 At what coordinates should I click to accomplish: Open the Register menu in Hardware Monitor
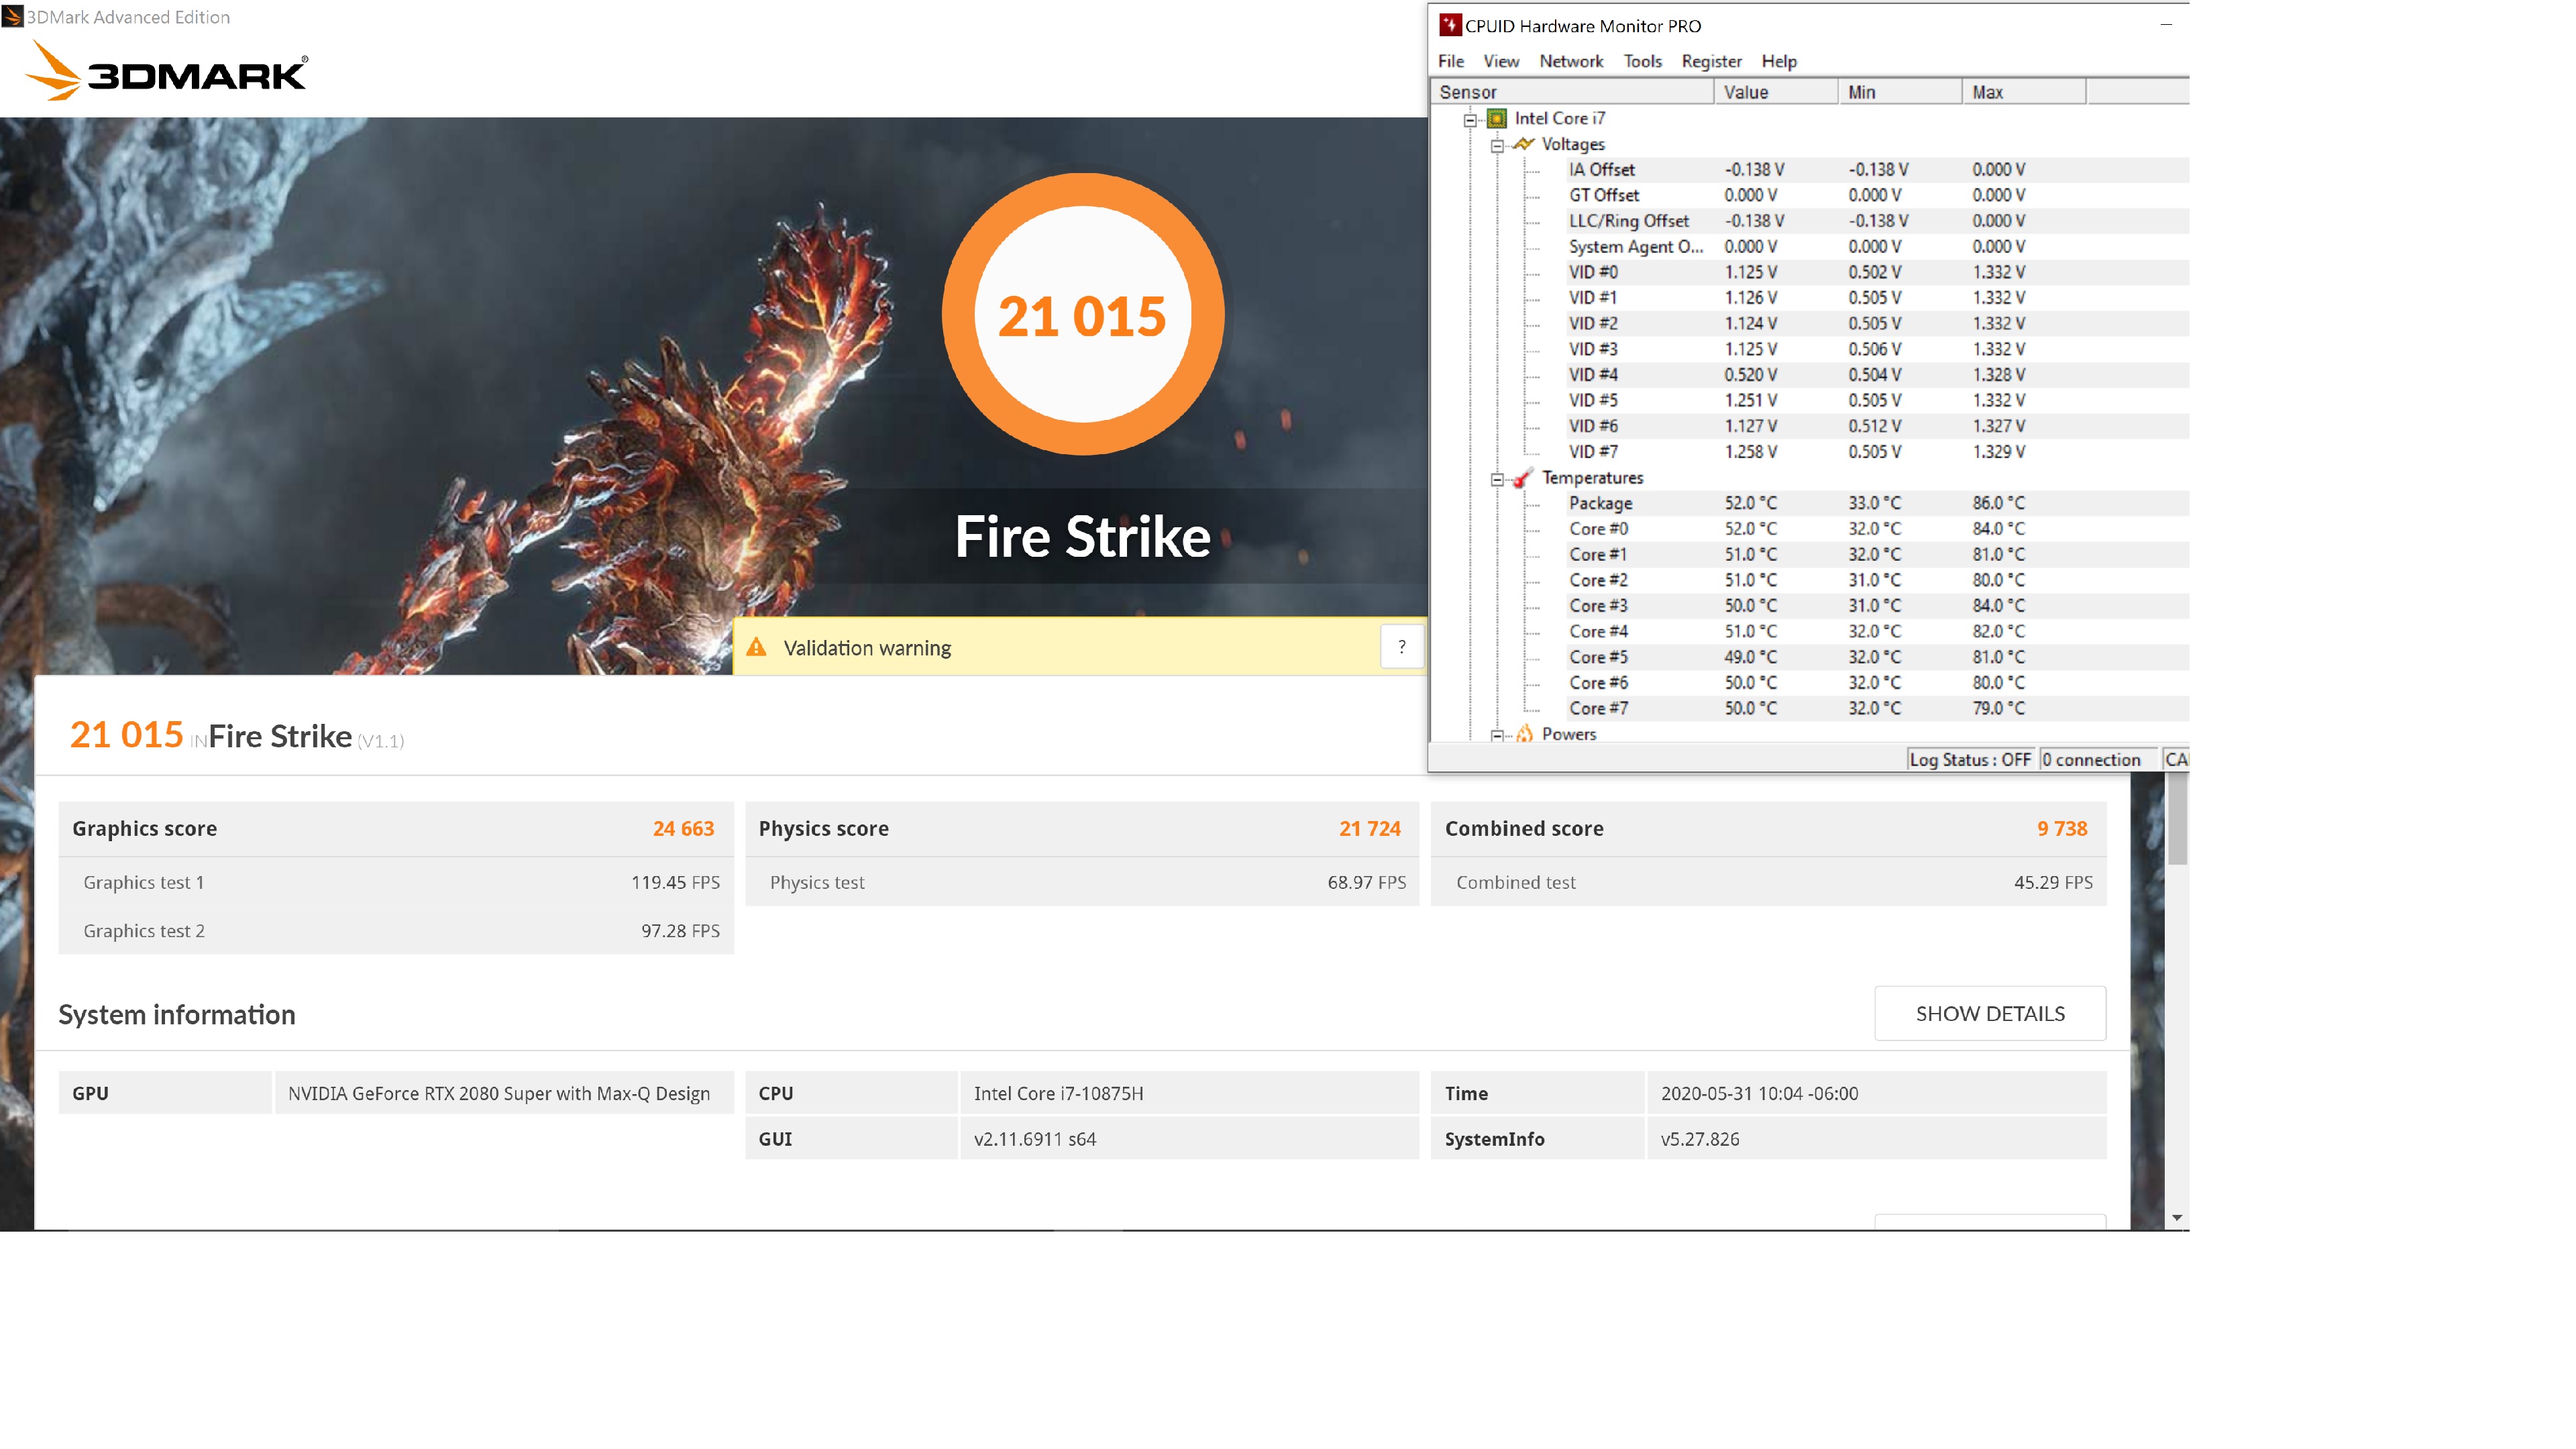(x=1711, y=61)
